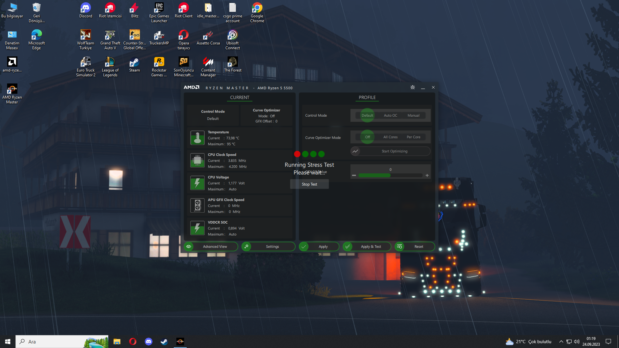The image size is (619, 348).
Task: Show hidden system tray icons
Action: coord(561,342)
